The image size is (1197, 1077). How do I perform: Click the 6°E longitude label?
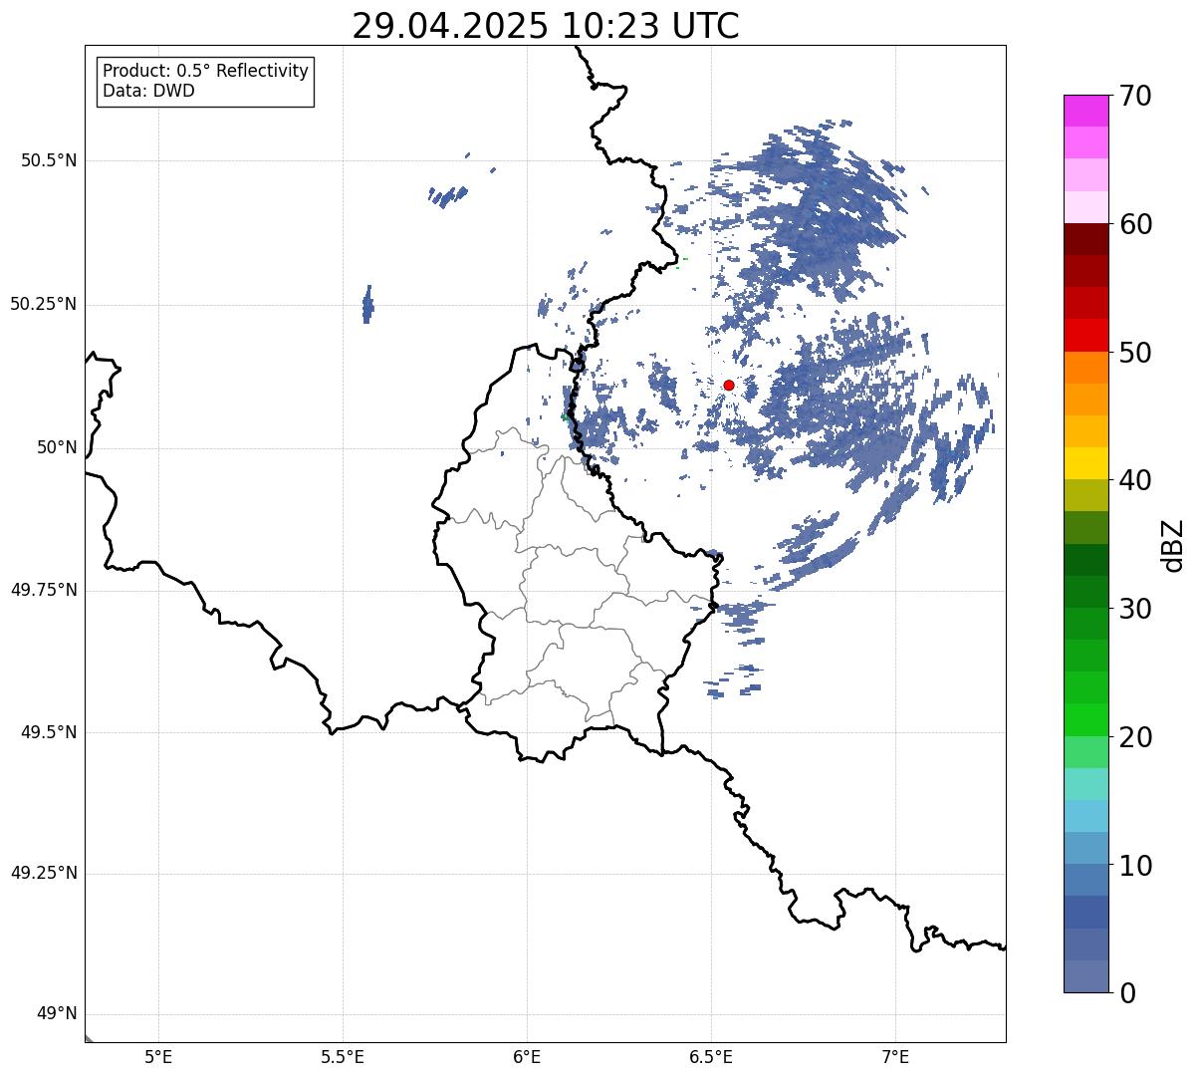[x=527, y=1057]
